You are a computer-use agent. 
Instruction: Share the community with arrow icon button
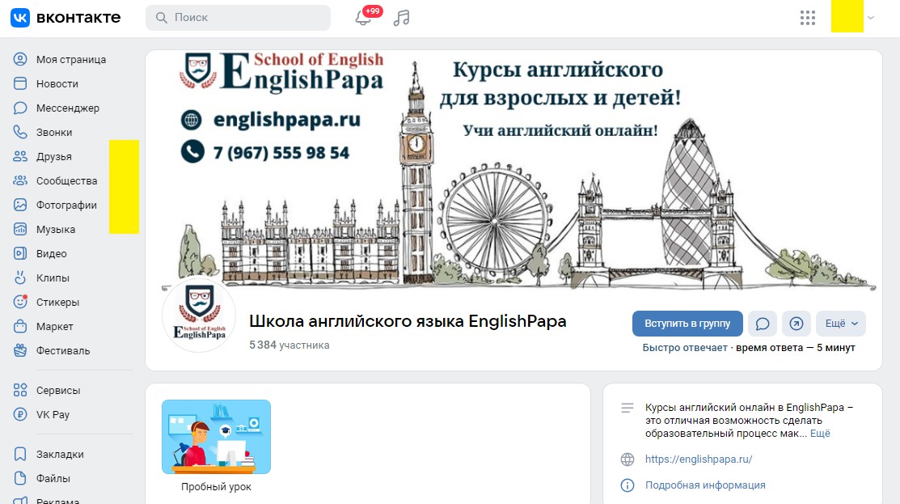tap(796, 324)
